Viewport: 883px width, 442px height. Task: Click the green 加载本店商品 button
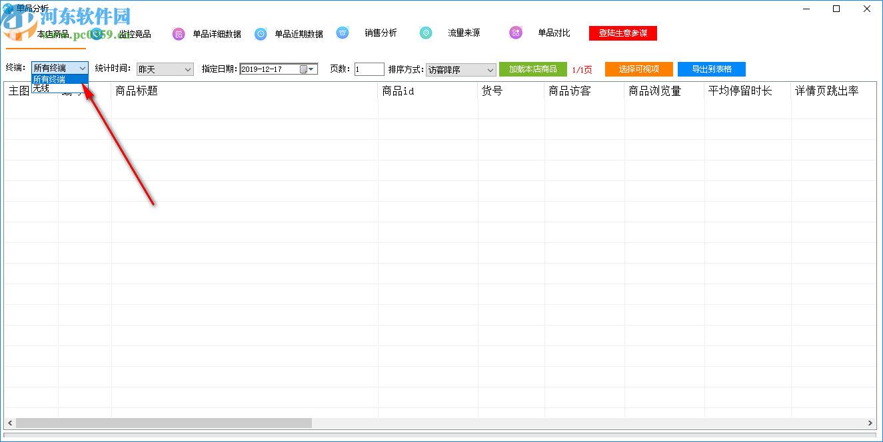[x=533, y=69]
